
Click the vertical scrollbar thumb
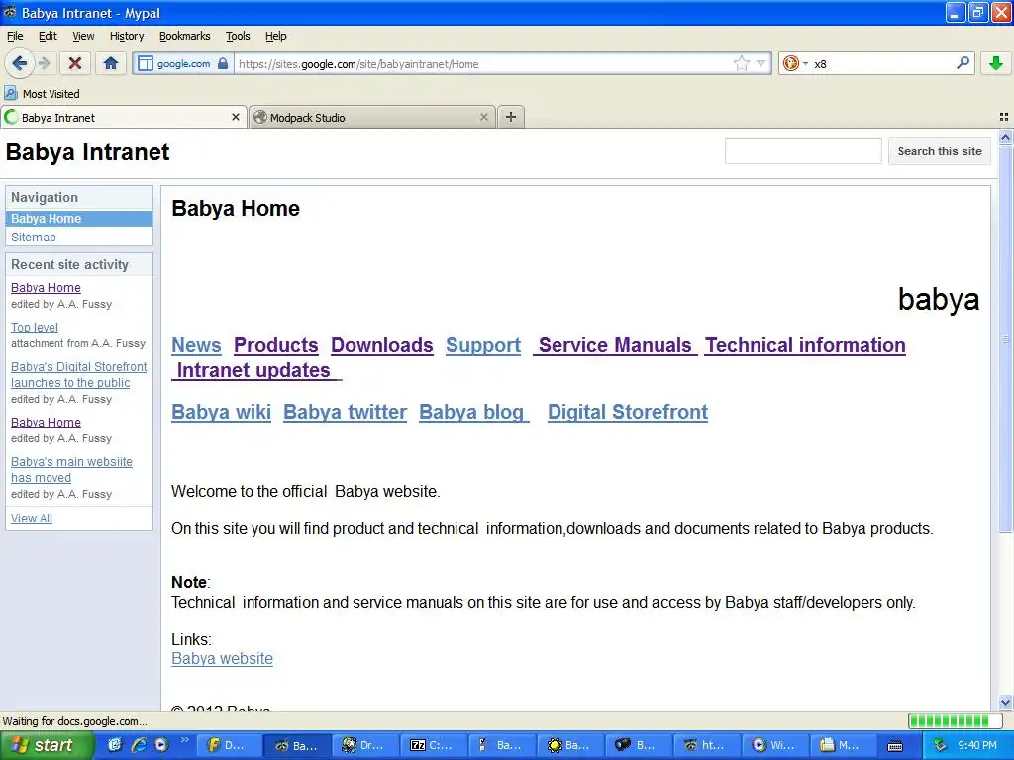point(1005,339)
